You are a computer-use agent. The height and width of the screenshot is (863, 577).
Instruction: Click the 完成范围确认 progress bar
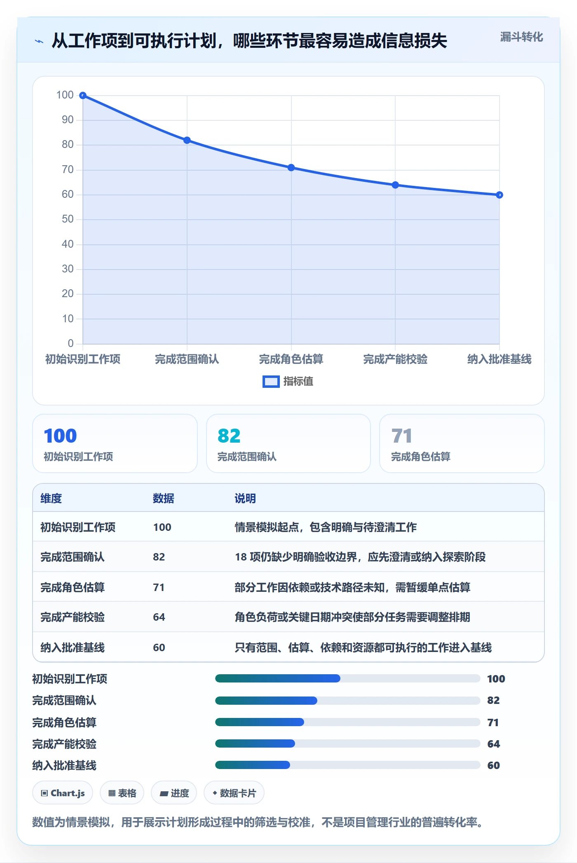point(347,700)
